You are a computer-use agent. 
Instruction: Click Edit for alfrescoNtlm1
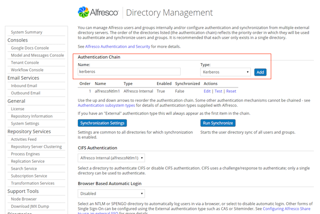point(207,91)
